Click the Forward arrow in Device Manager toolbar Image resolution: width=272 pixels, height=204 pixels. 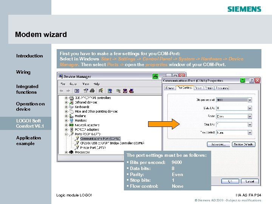click(x=68, y=91)
